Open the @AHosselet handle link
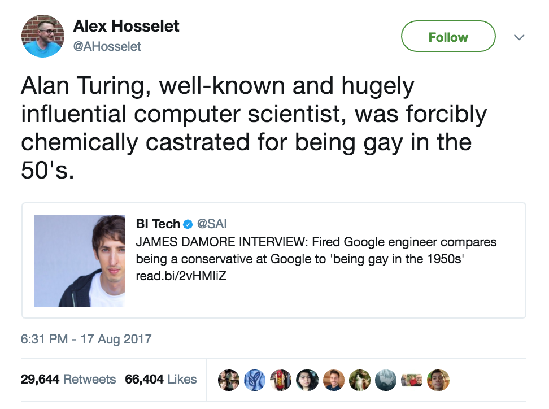Screen dimensions: 549x409 tap(107, 46)
